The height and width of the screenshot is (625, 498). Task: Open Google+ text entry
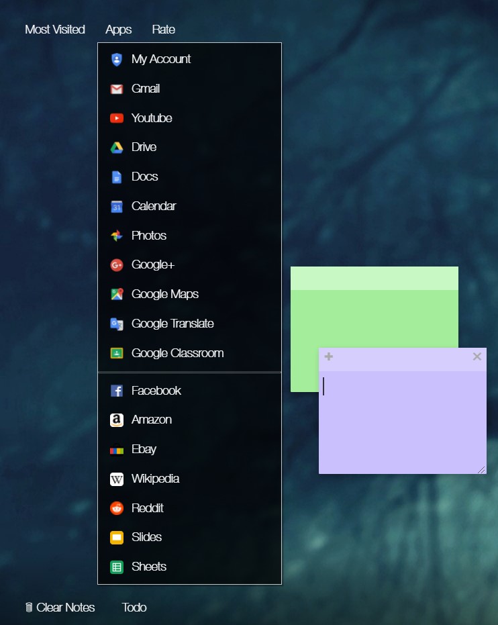point(153,265)
